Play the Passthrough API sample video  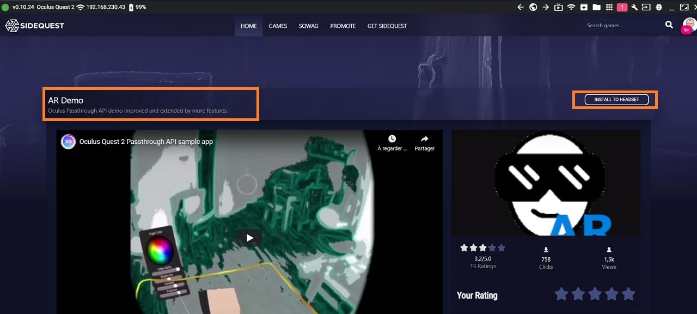coord(249,238)
